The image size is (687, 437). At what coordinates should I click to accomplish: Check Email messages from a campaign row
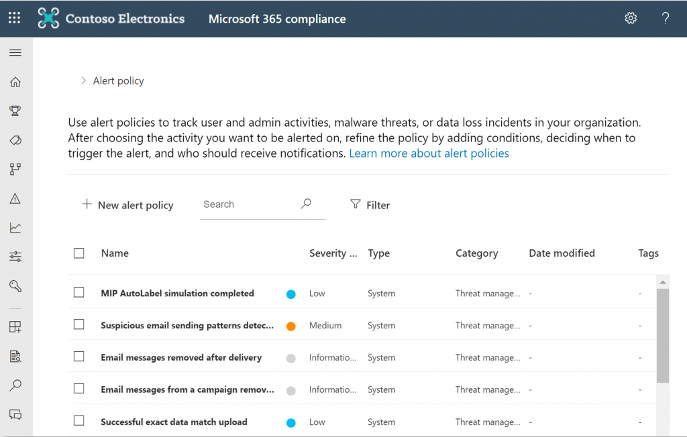[79, 388]
